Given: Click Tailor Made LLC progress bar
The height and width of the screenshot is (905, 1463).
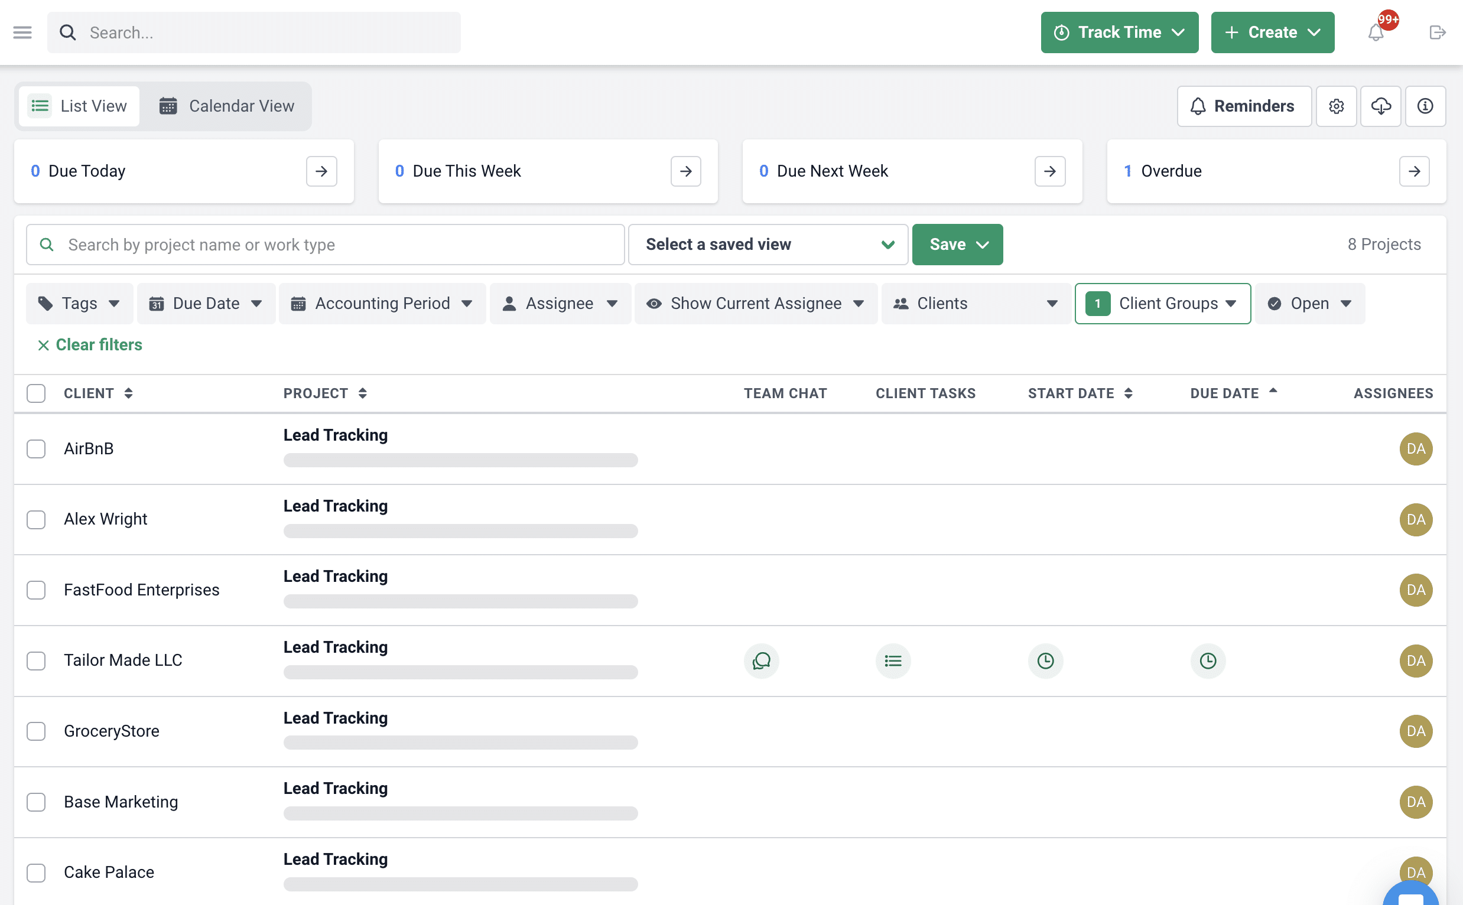Looking at the screenshot, I should pos(460,672).
